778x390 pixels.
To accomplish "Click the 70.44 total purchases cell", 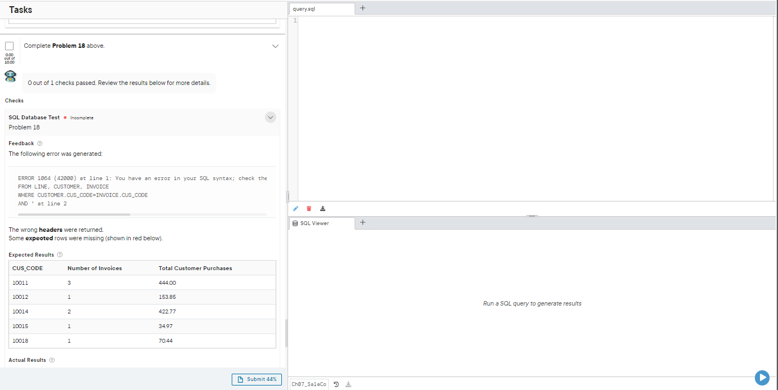I will (x=166, y=341).
